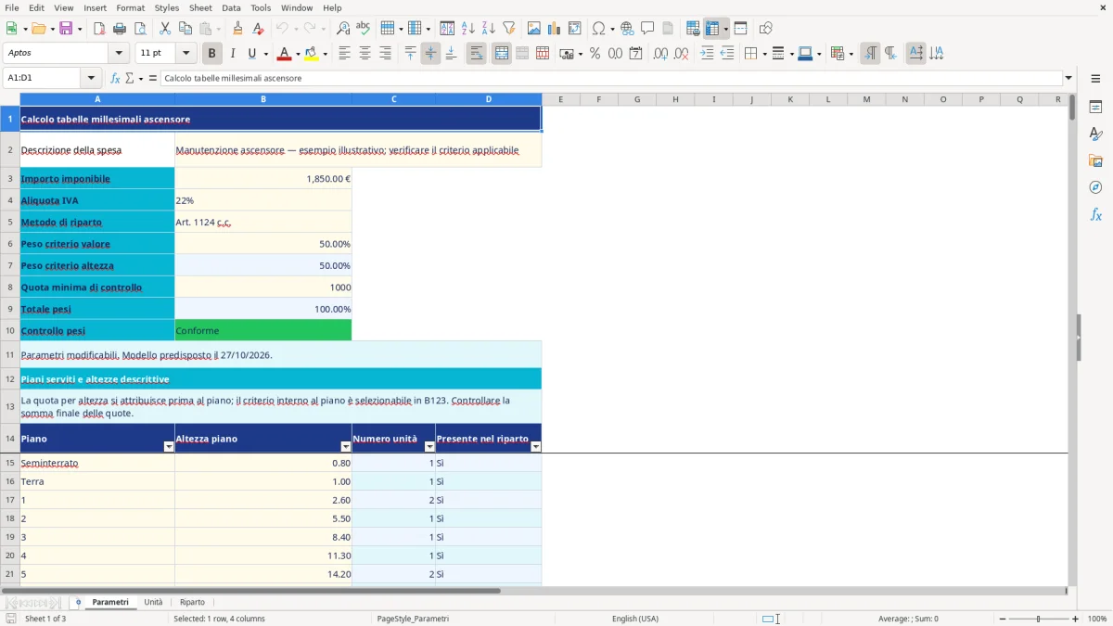Apply the red font color
The height and width of the screenshot is (626, 1113).
(x=284, y=54)
